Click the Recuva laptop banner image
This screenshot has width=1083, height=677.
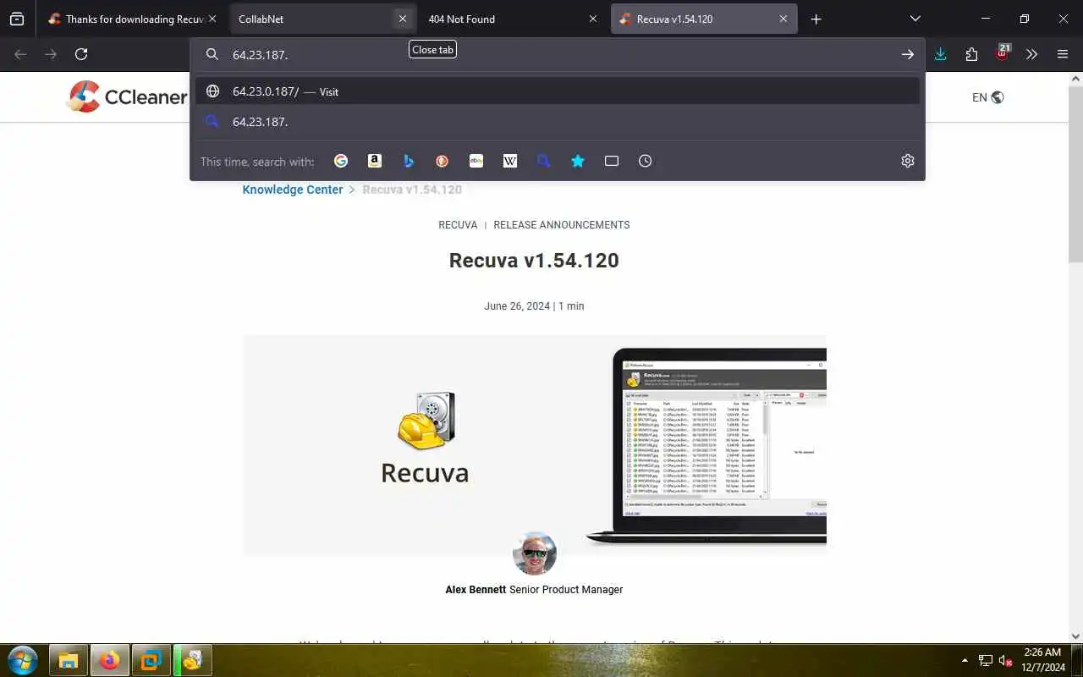[x=535, y=445]
